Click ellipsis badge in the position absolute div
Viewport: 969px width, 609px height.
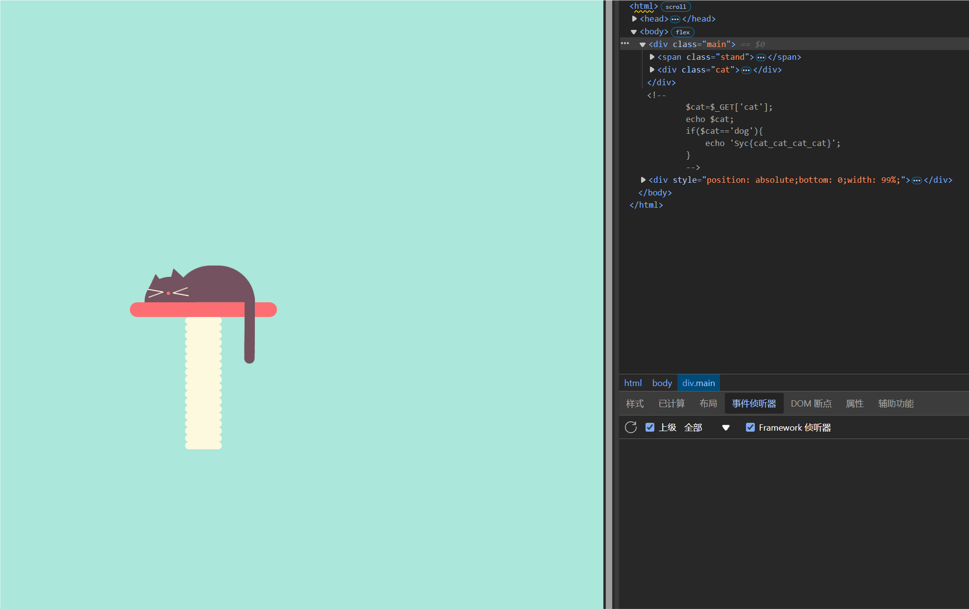coord(917,180)
